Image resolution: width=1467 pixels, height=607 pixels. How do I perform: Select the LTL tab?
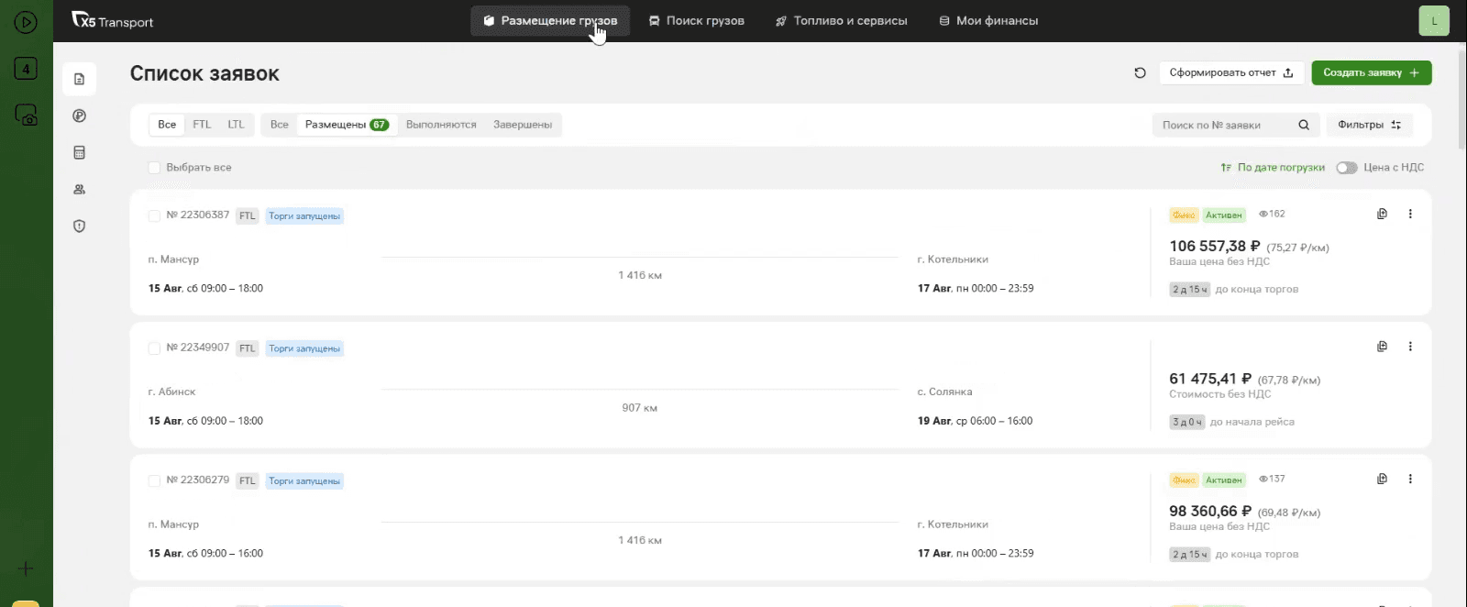click(237, 125)
